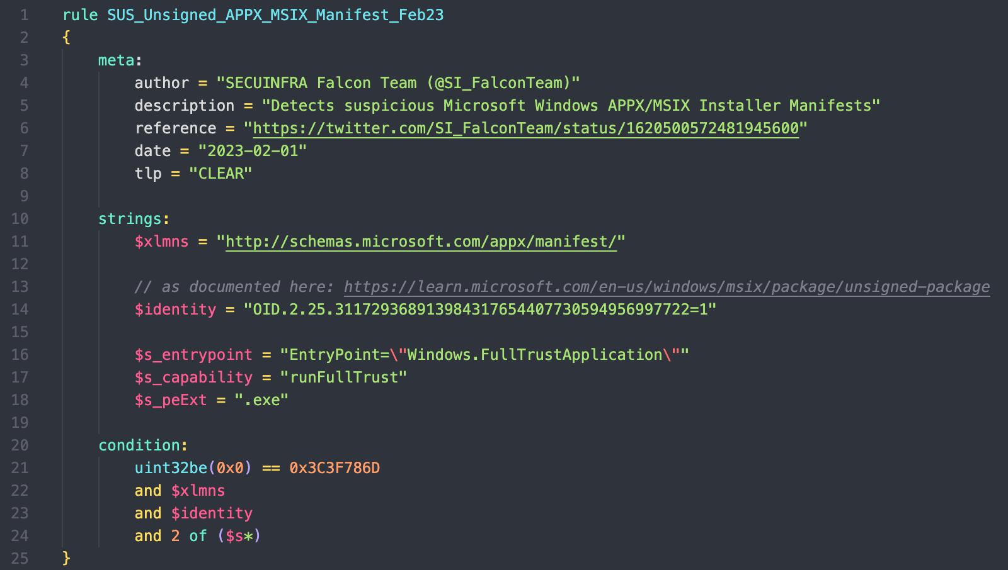Click '$xlmns' in the condition on line 22
The width and height of the screenshot is (1008, 570).
[x=198, y=491]
